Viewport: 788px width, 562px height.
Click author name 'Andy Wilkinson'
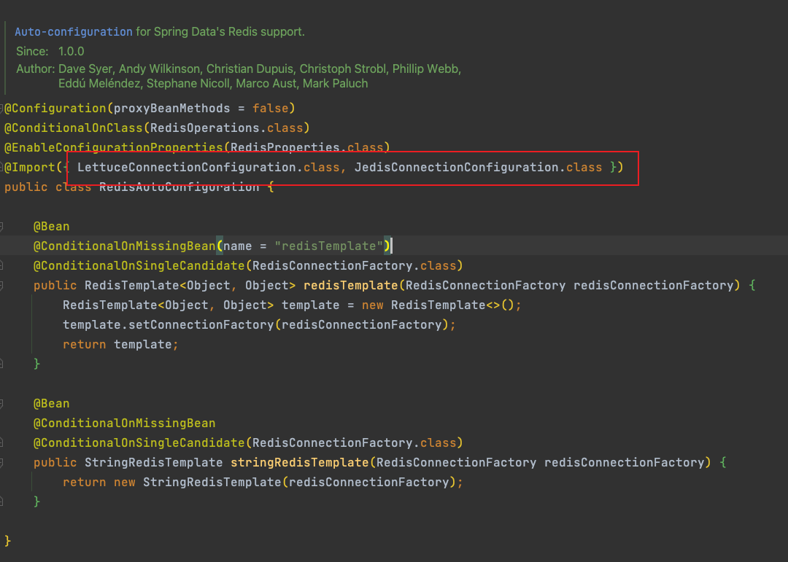click(159, 69)
